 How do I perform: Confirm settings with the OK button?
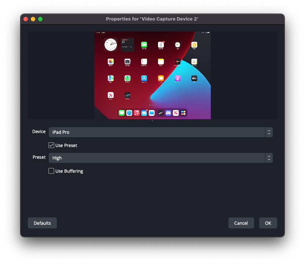[268, 223]
